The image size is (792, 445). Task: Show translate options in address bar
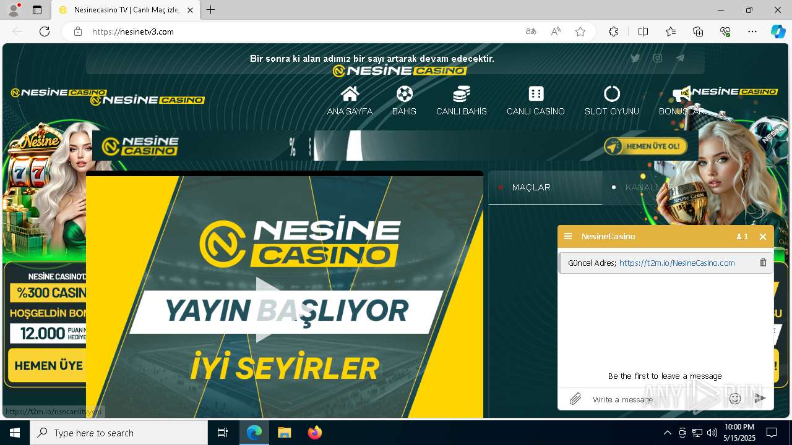531,32
